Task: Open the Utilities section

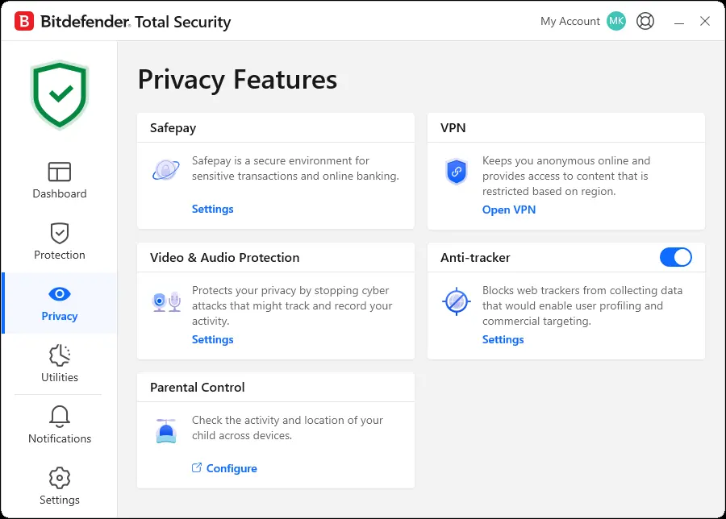Action: (x=59, y=363)
